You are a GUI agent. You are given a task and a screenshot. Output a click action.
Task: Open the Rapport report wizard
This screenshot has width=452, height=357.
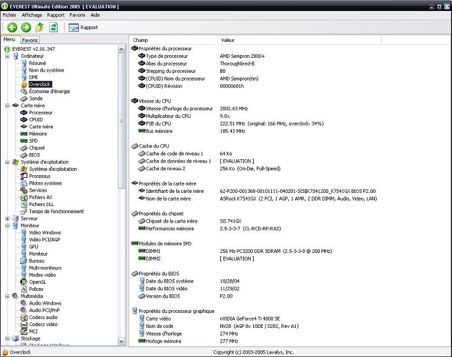coord(83,28)
